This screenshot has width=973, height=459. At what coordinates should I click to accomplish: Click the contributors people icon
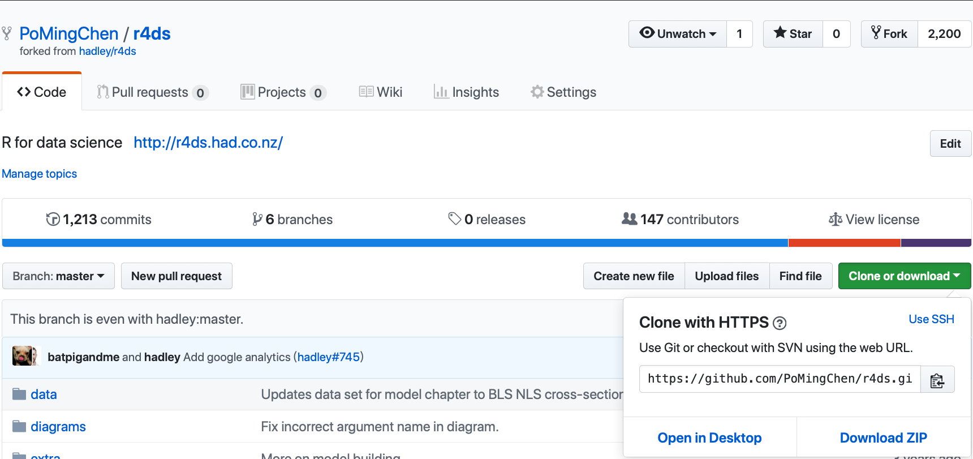pyautogui.click(x=629, y=218)
